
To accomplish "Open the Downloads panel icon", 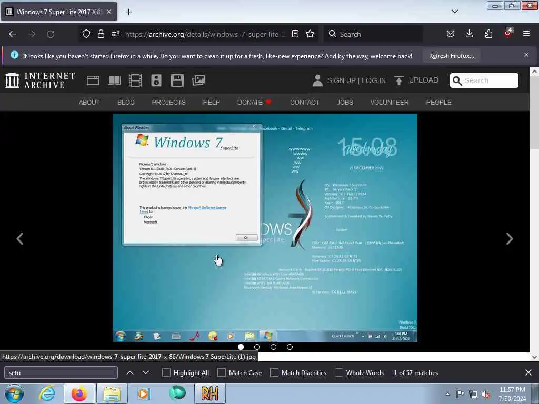I will [x=469, y=34].
